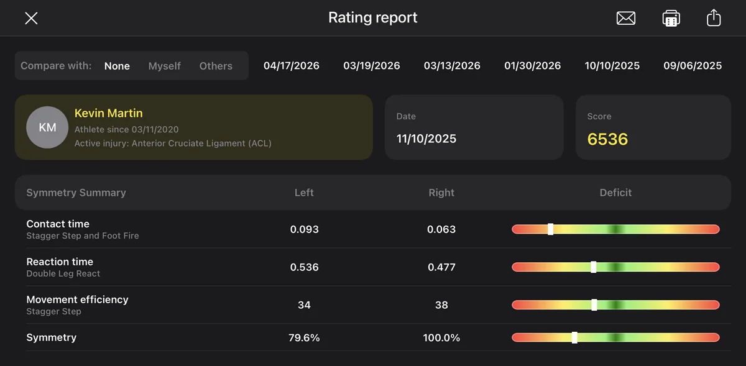This screenshot has height=366, width=746.
Task: Open the 09/06/2025 report date
Action: [693, 65]
